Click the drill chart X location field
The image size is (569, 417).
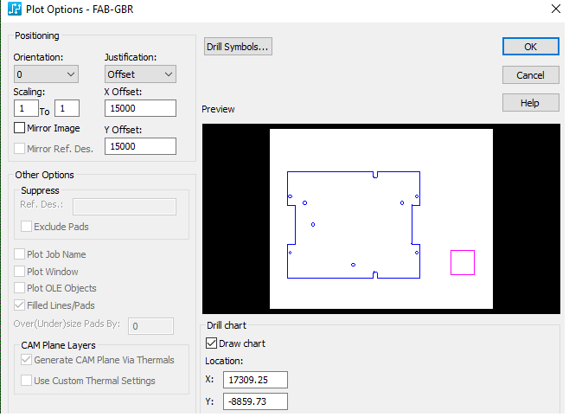(255, 380)
